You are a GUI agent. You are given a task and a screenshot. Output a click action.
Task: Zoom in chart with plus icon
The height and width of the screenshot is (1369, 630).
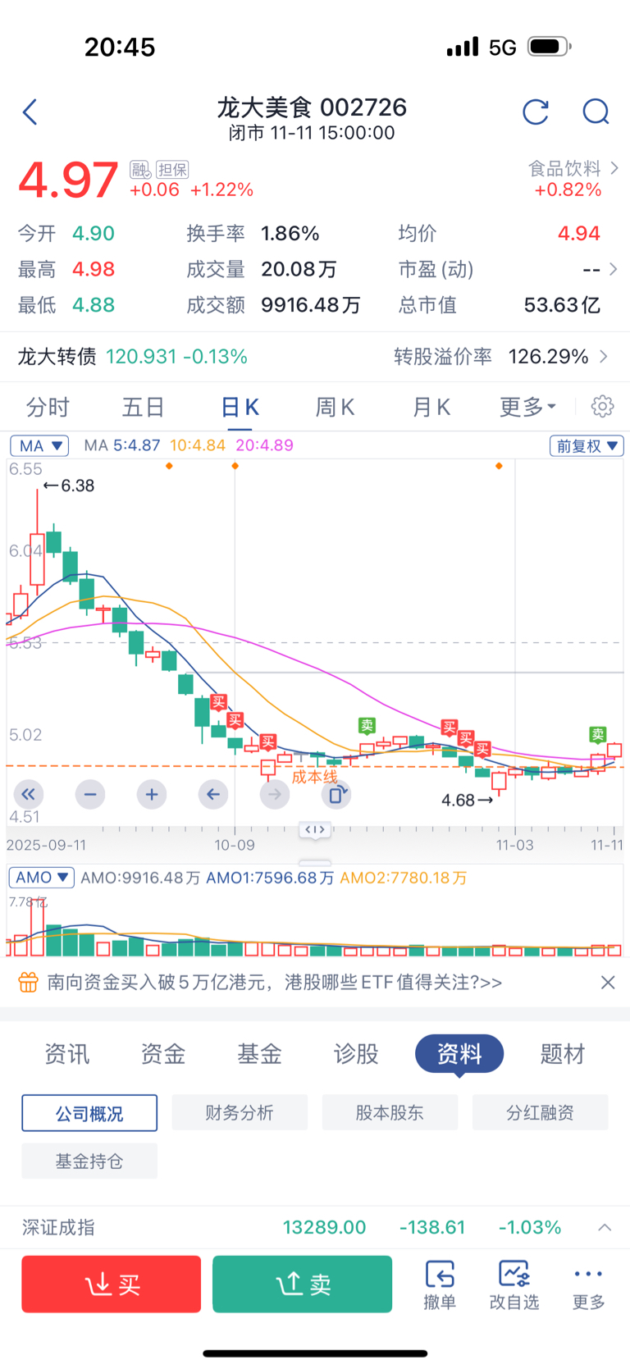coord(152,794)
